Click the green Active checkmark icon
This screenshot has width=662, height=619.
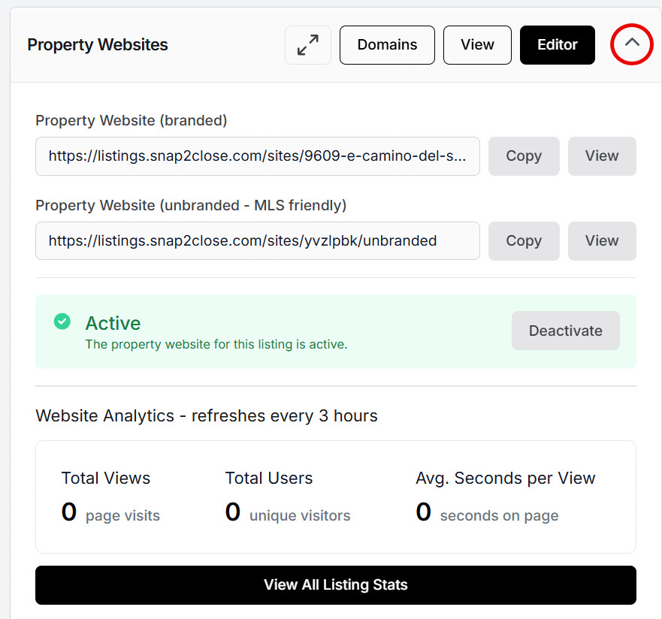pos(62,321)
